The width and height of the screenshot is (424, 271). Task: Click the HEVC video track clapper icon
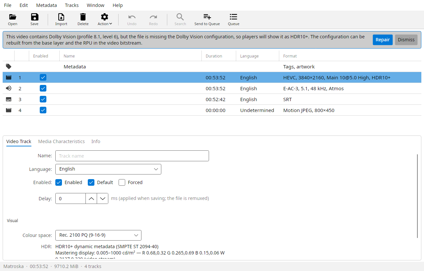pyautogui.click(x=9, y=78)
